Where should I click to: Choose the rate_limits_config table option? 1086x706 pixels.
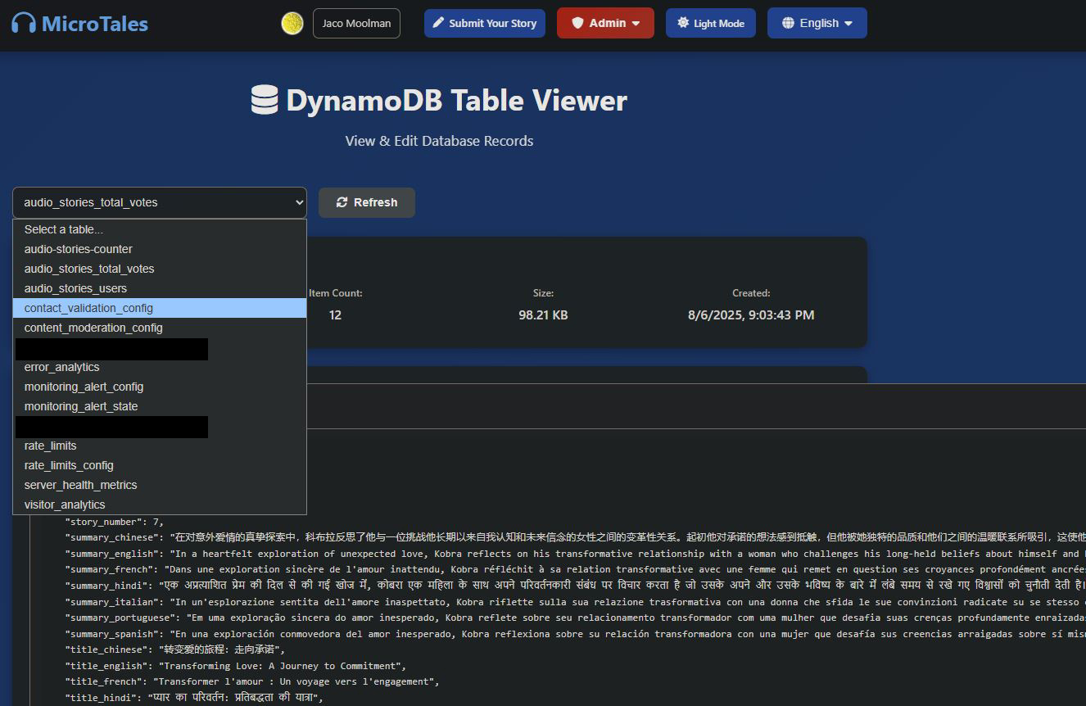pyautogui.click(x=69, y=465)
